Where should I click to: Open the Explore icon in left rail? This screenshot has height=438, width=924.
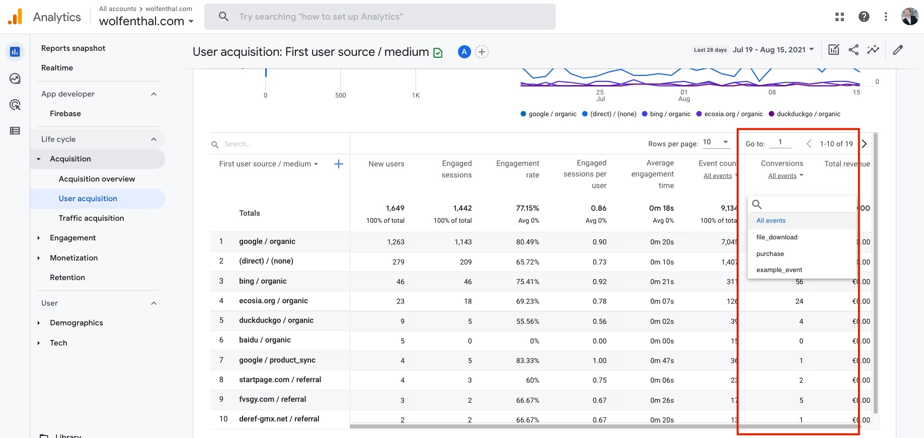point(15,78)
